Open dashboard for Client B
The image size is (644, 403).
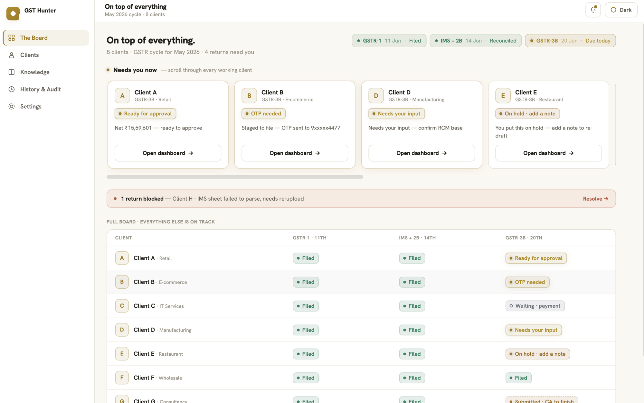295,153
